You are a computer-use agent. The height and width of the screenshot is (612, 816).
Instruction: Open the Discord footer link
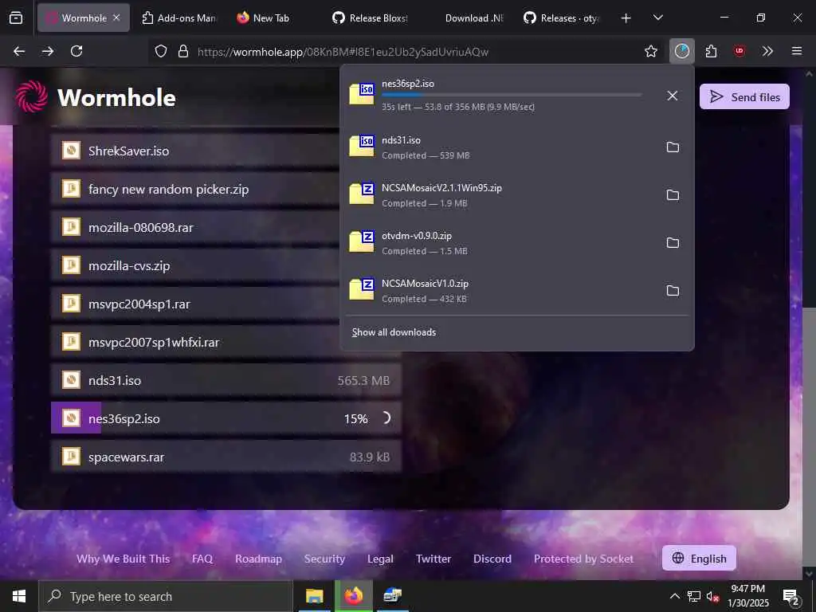pos(492,559)
